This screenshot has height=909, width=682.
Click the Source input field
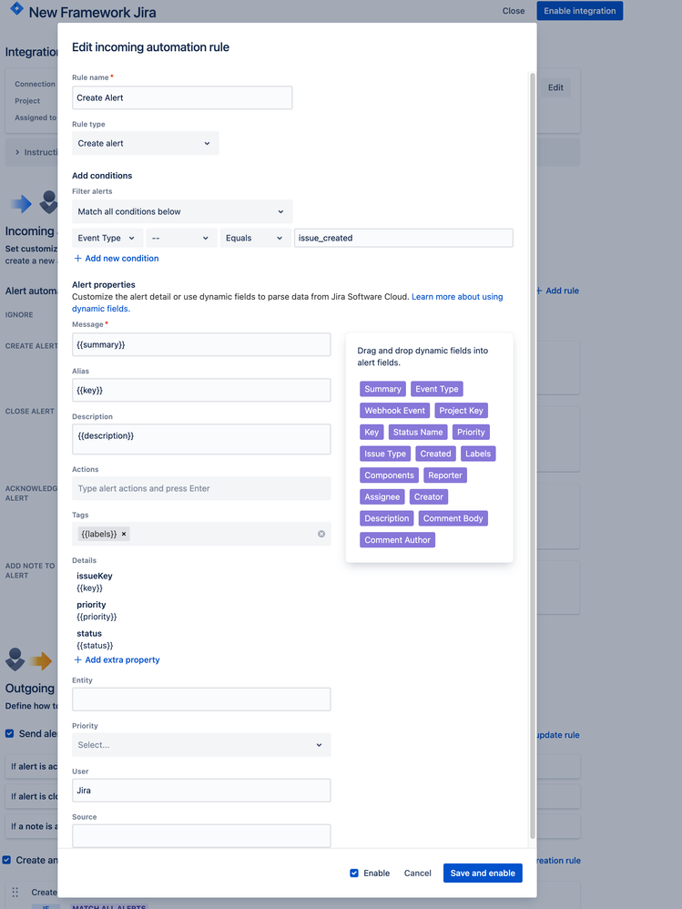[201, 836]
